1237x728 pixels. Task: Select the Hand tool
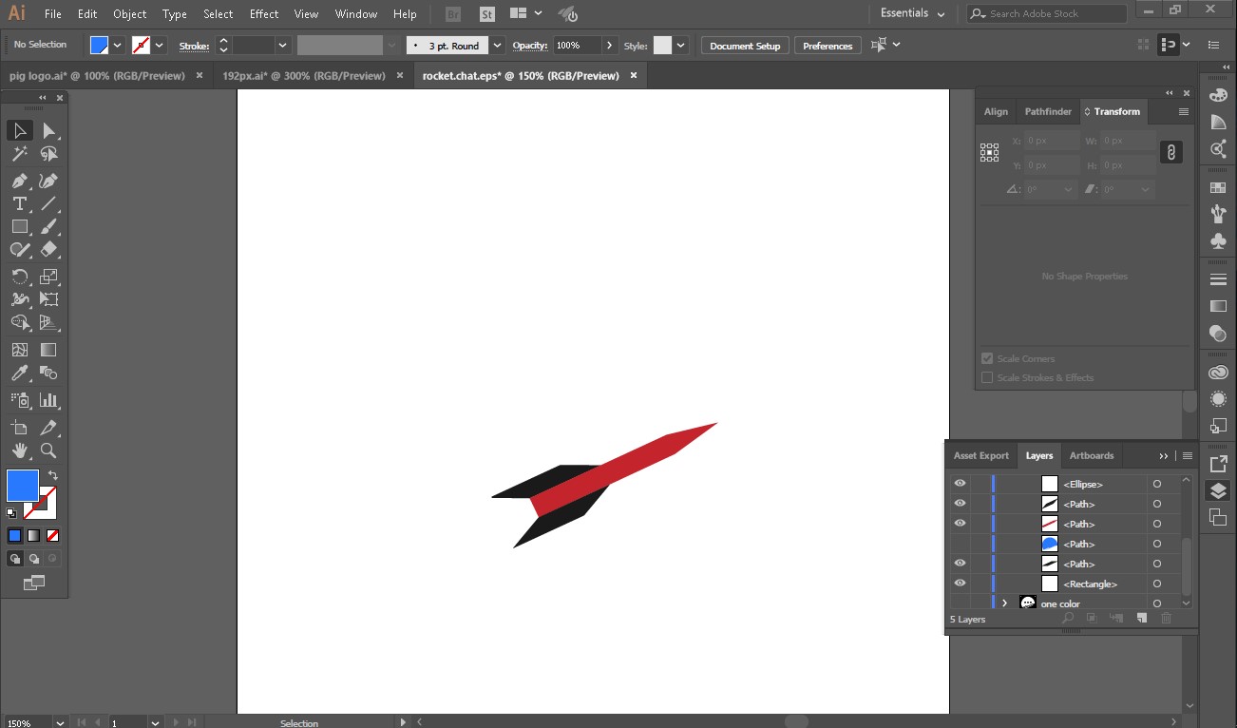(x=19, y=450)
